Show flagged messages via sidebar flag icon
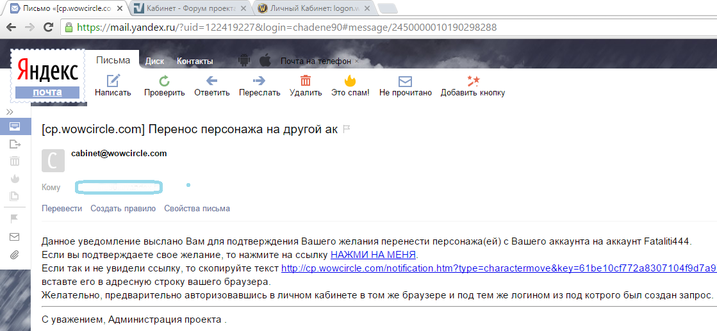 [15, 220]
